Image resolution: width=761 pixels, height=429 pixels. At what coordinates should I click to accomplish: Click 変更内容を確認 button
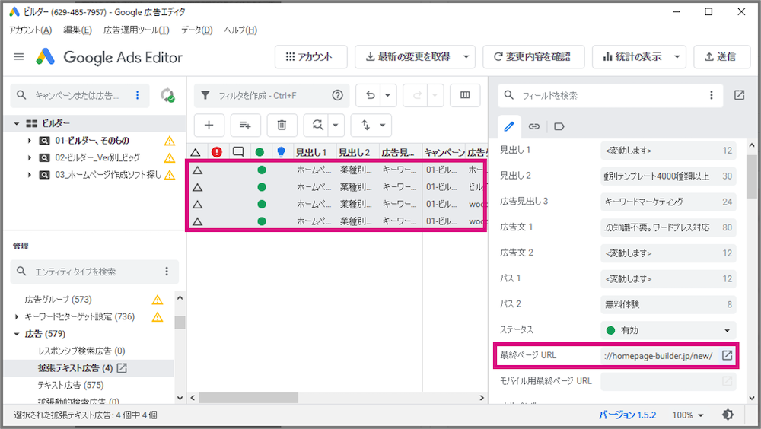(x=533, y=57)
